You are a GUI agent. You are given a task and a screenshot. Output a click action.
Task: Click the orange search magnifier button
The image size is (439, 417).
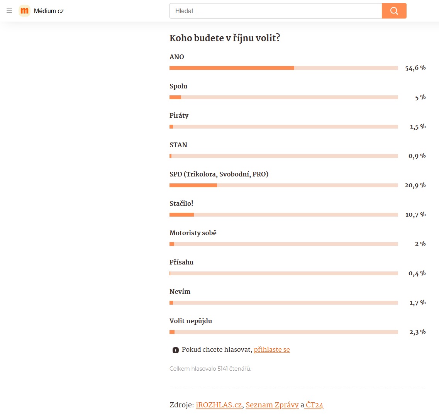[x=394, y=11]
